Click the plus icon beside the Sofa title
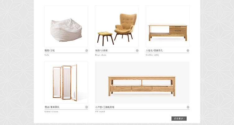This screenshot has width=234, height=125. click(x=87, y=51)
